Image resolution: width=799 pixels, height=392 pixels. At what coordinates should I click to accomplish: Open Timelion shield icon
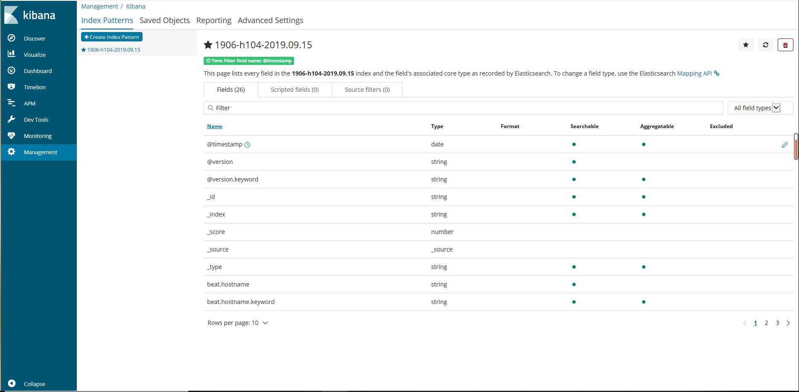12,87
